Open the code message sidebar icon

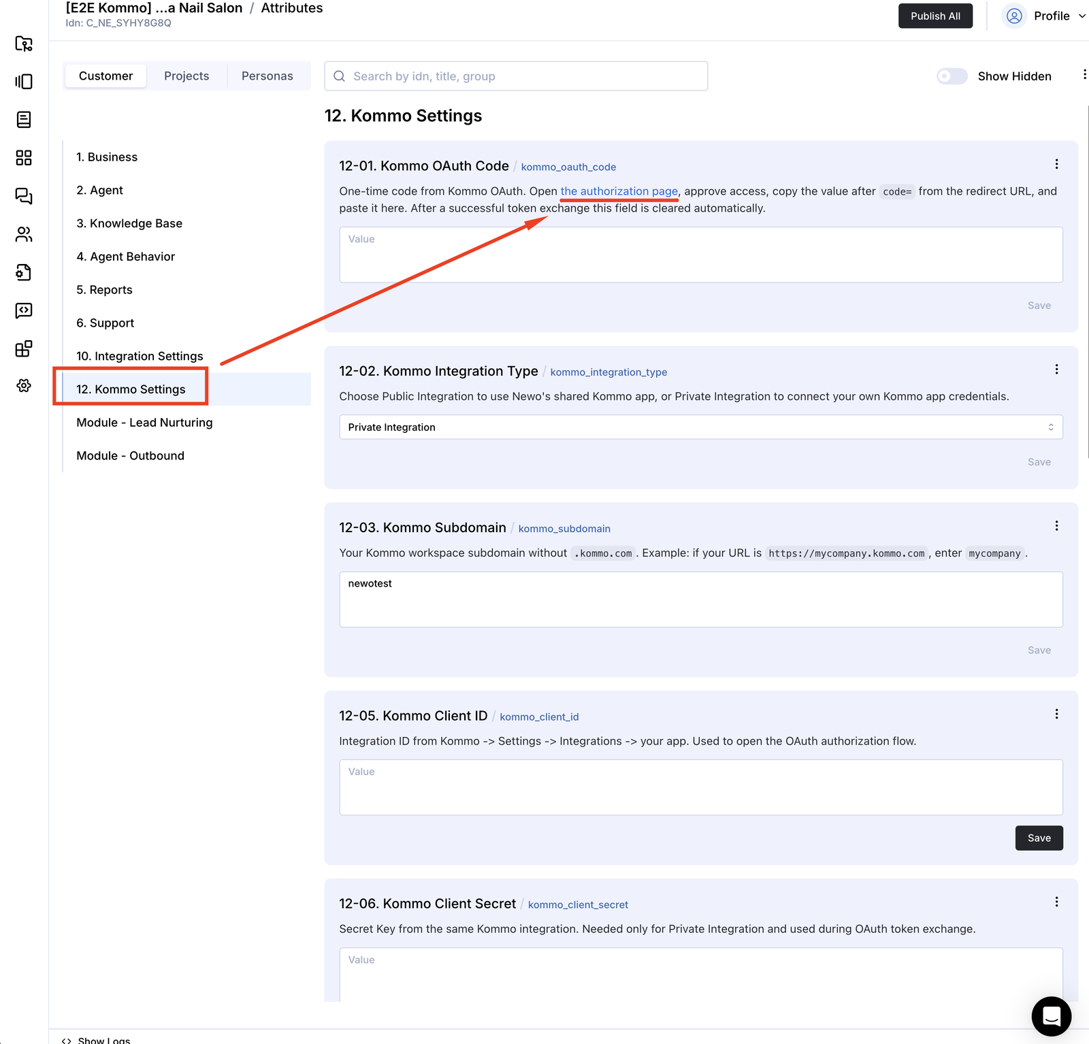click(24, 310)
